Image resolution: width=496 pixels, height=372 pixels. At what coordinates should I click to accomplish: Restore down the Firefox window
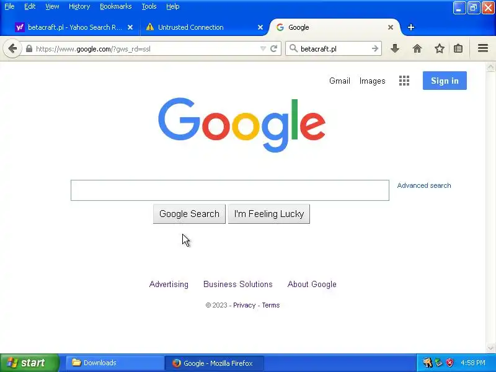[474, 8]
